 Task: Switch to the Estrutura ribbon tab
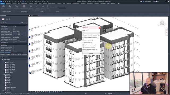tap(15, 4)
